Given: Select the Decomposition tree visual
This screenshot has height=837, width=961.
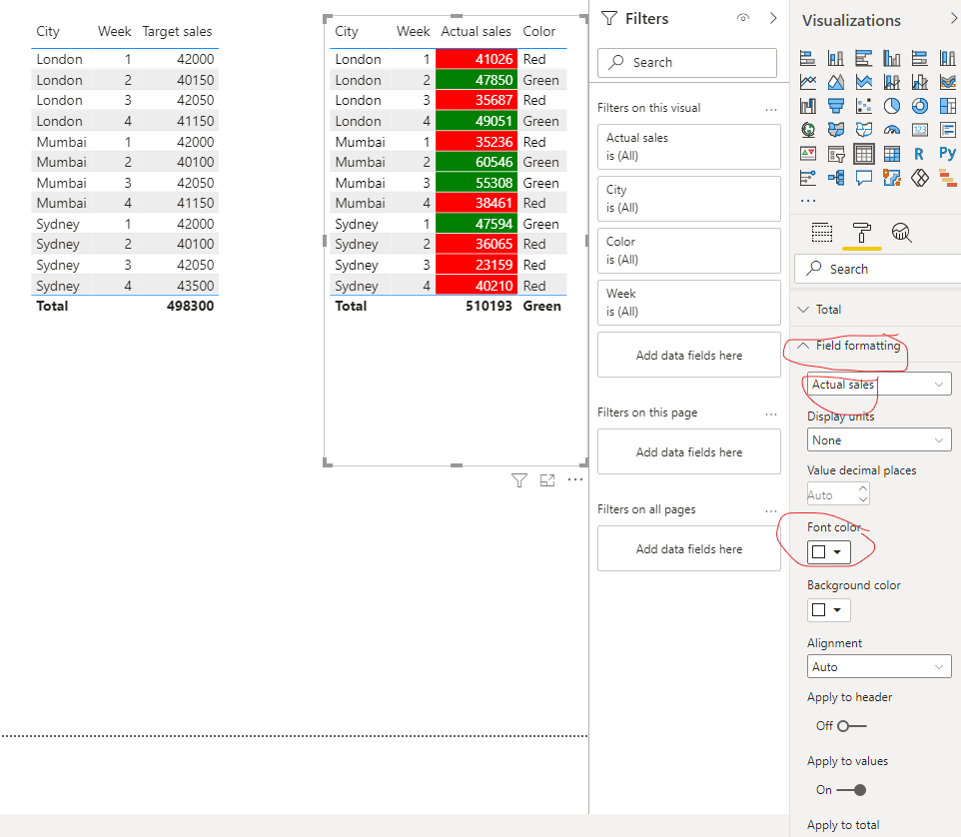Looking at the screenshot, I should click(x=835, y=179).
